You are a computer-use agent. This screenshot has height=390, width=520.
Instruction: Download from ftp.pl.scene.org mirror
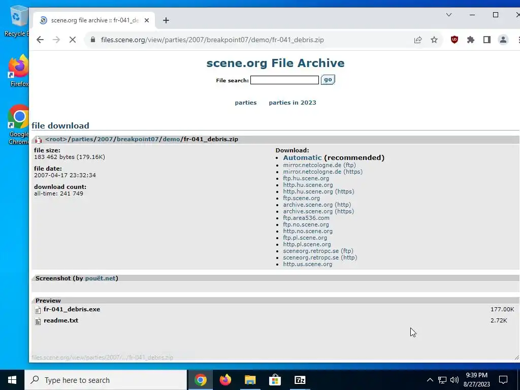[x=305, y=238]
